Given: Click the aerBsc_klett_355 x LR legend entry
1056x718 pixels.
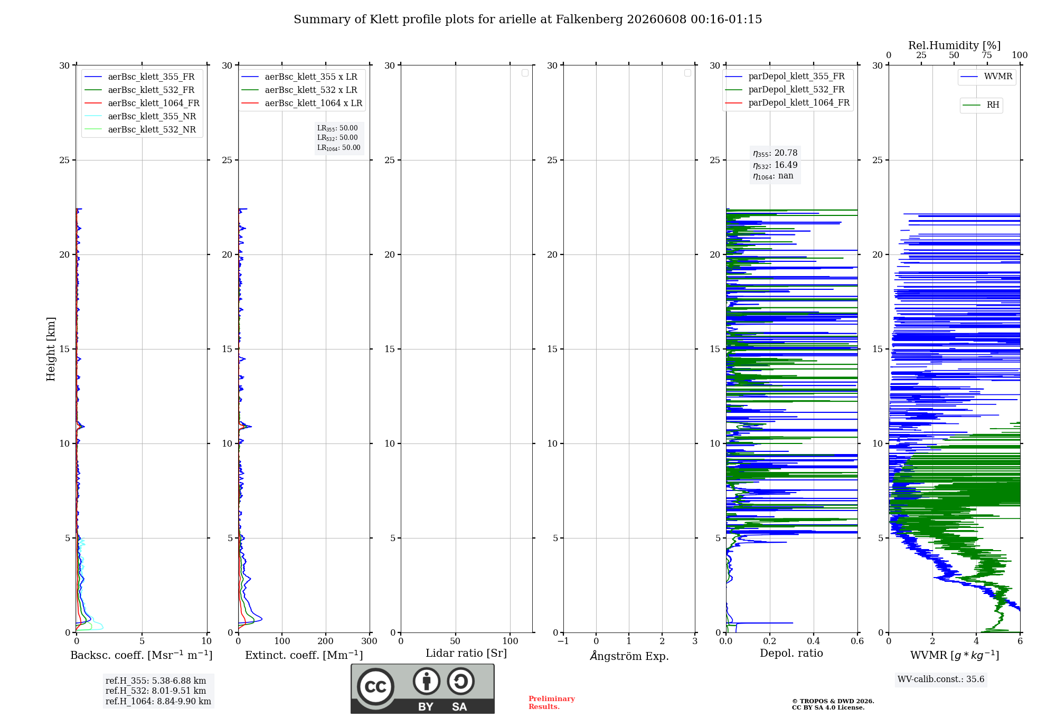Looking at the screenshot, I should click(299, 77).
